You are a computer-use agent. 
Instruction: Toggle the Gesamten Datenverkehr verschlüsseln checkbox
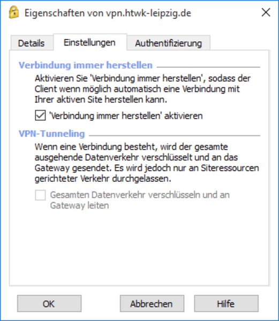pos(40,195)
